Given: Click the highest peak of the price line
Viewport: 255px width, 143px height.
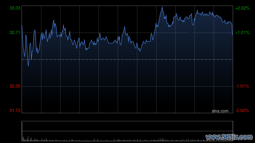Looking at the screenshot, I should coord(162,7).
